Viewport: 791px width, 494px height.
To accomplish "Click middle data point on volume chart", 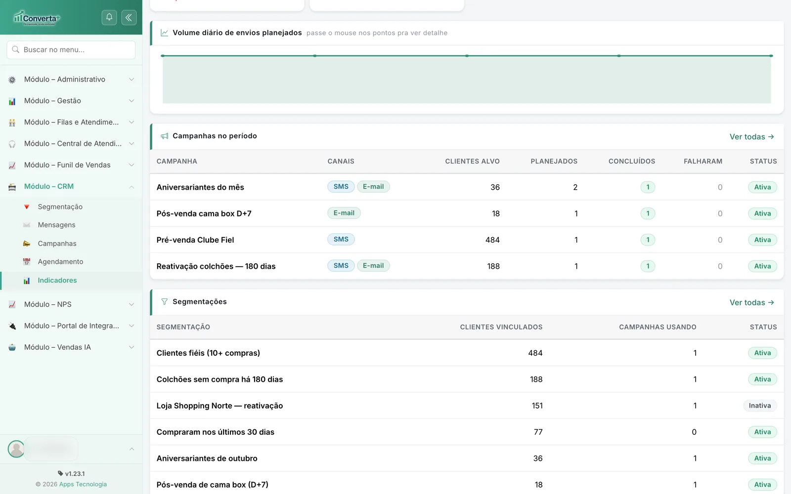I will 467,56.
